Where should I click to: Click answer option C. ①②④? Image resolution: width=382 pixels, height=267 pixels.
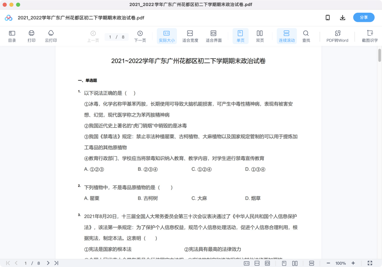tap(202, 169)
